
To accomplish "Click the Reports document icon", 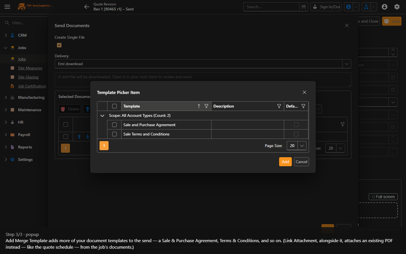I will 12,147.
